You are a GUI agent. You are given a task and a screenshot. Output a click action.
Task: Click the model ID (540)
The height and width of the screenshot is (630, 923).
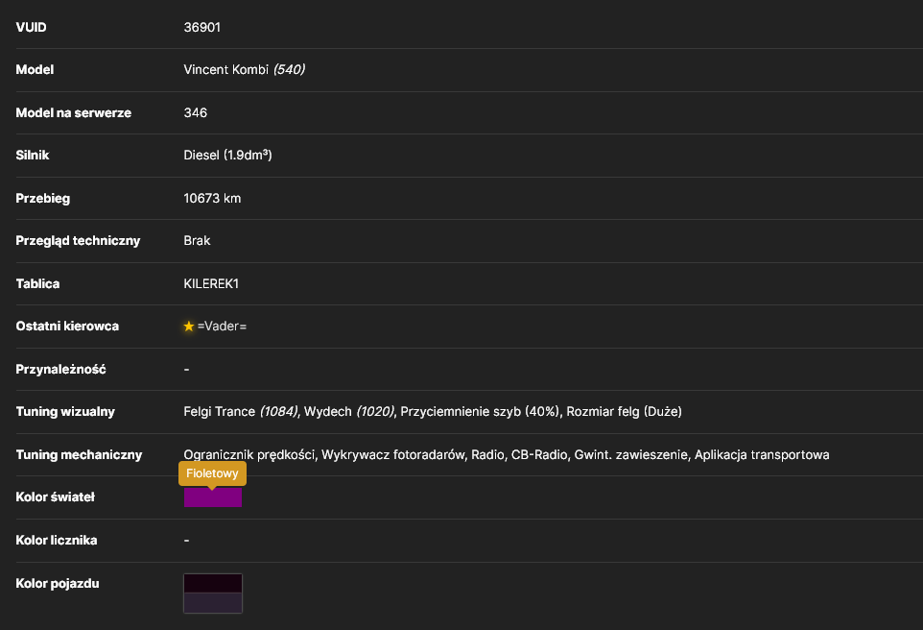[x=289, y=69]
